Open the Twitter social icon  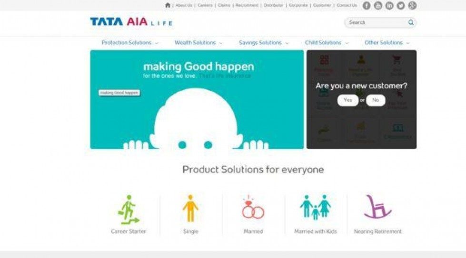[401, 5]
